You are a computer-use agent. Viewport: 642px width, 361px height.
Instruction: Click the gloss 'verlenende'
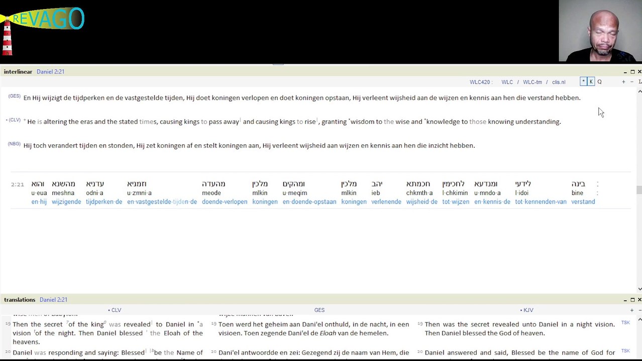point(386,202)
